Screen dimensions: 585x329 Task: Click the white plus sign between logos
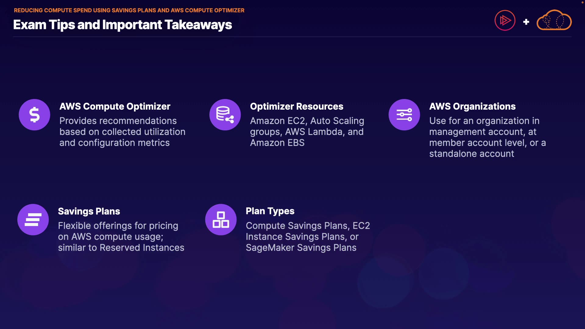pos(526,22)
